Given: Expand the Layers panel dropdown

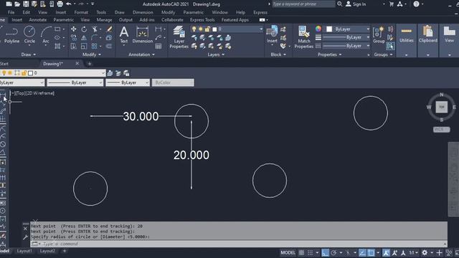Looking at the screenshot, I should [x=216, y=54].
